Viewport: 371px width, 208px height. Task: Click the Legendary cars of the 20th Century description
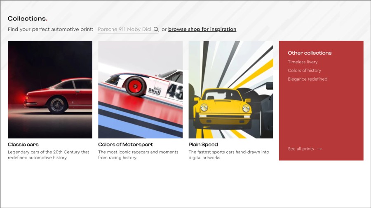[49, 155]
